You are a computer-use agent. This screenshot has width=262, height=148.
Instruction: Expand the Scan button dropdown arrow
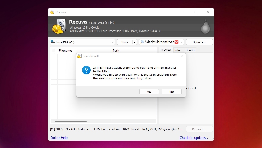click(134, 42)
